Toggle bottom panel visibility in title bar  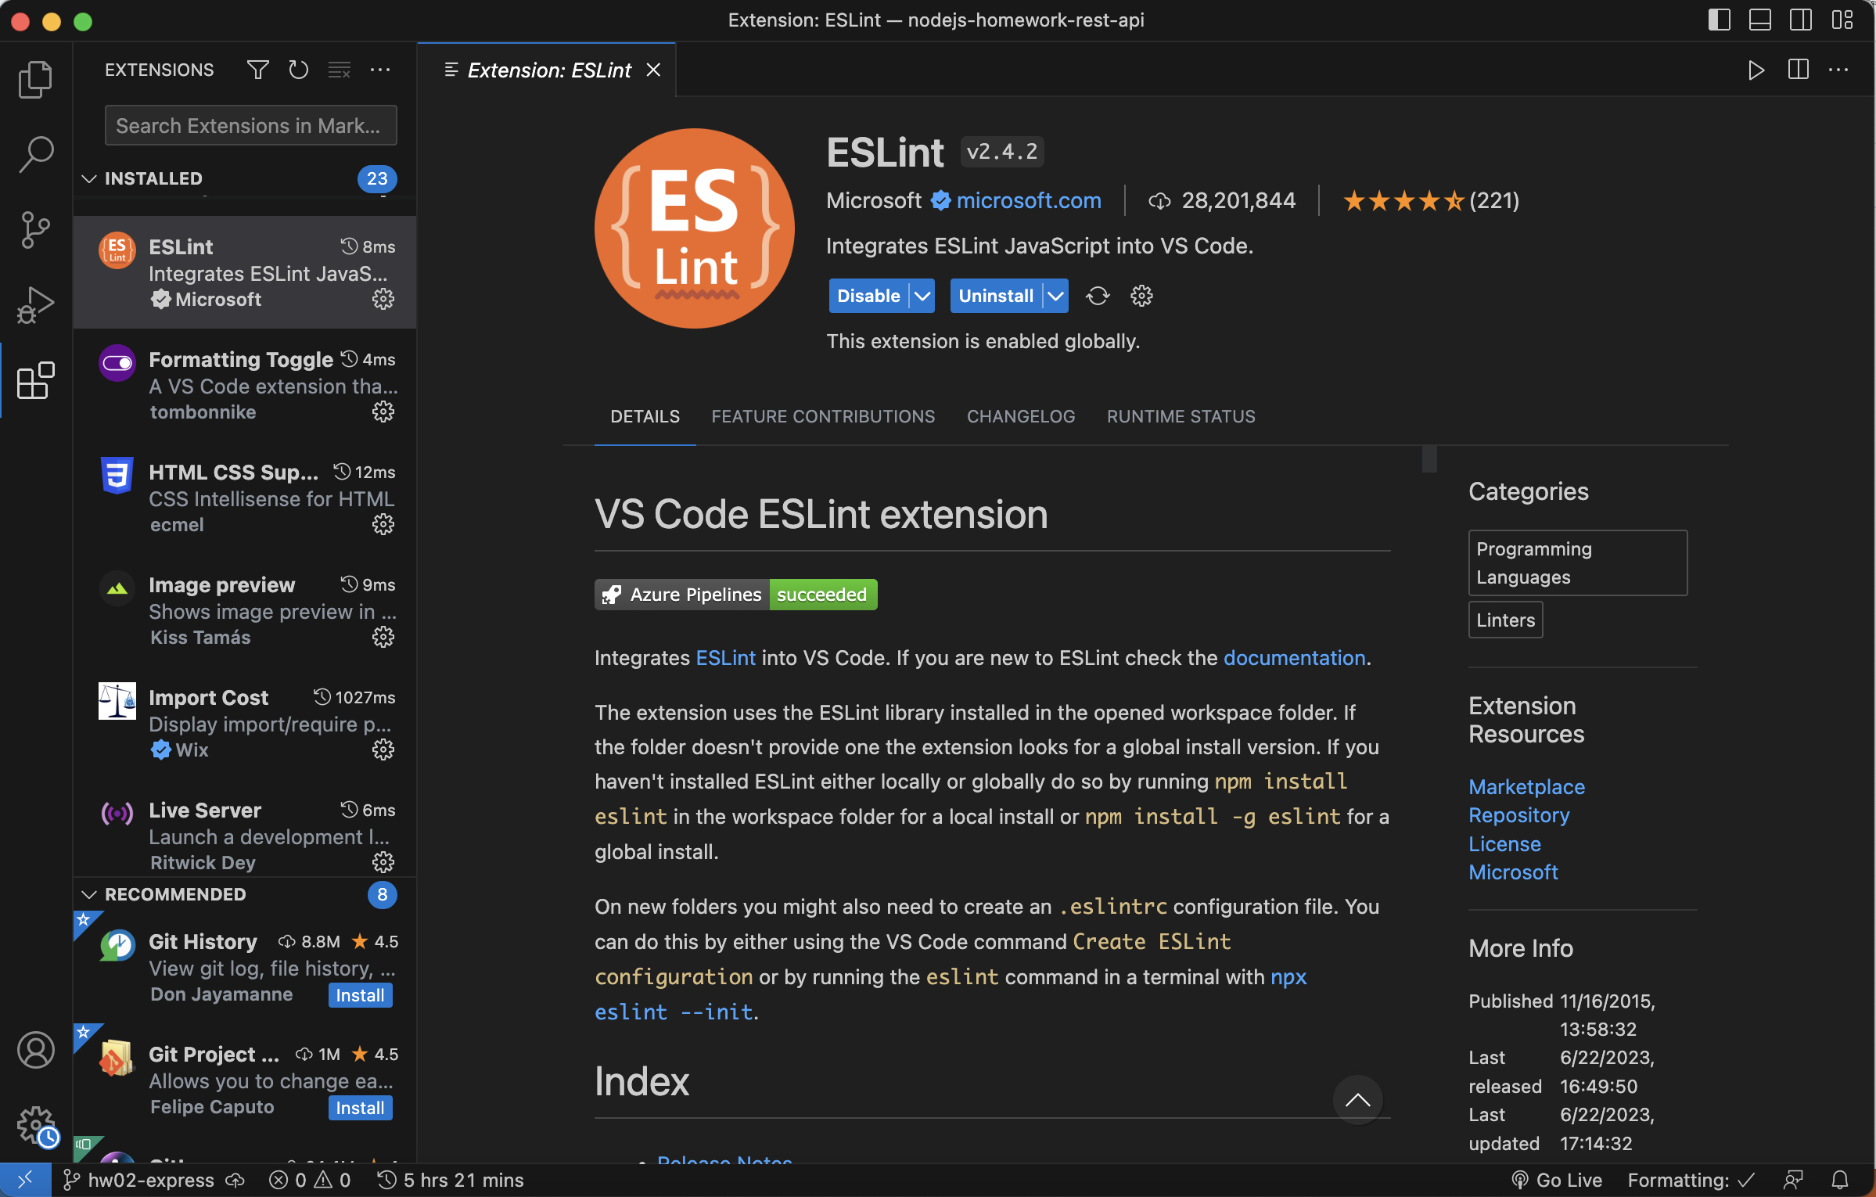click(1759, 20)
